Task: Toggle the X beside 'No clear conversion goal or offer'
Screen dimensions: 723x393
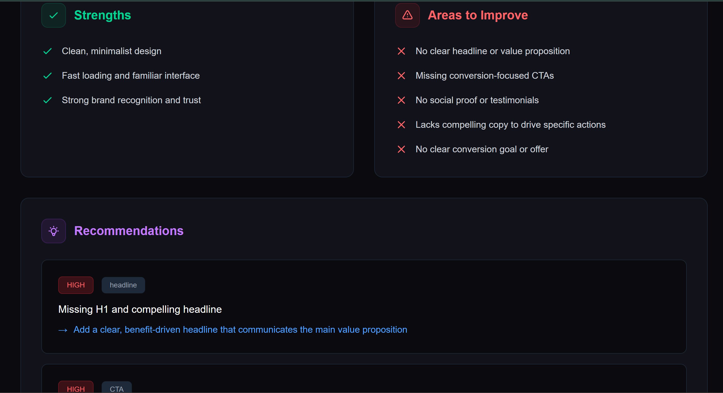Action: tap(401, 149)
